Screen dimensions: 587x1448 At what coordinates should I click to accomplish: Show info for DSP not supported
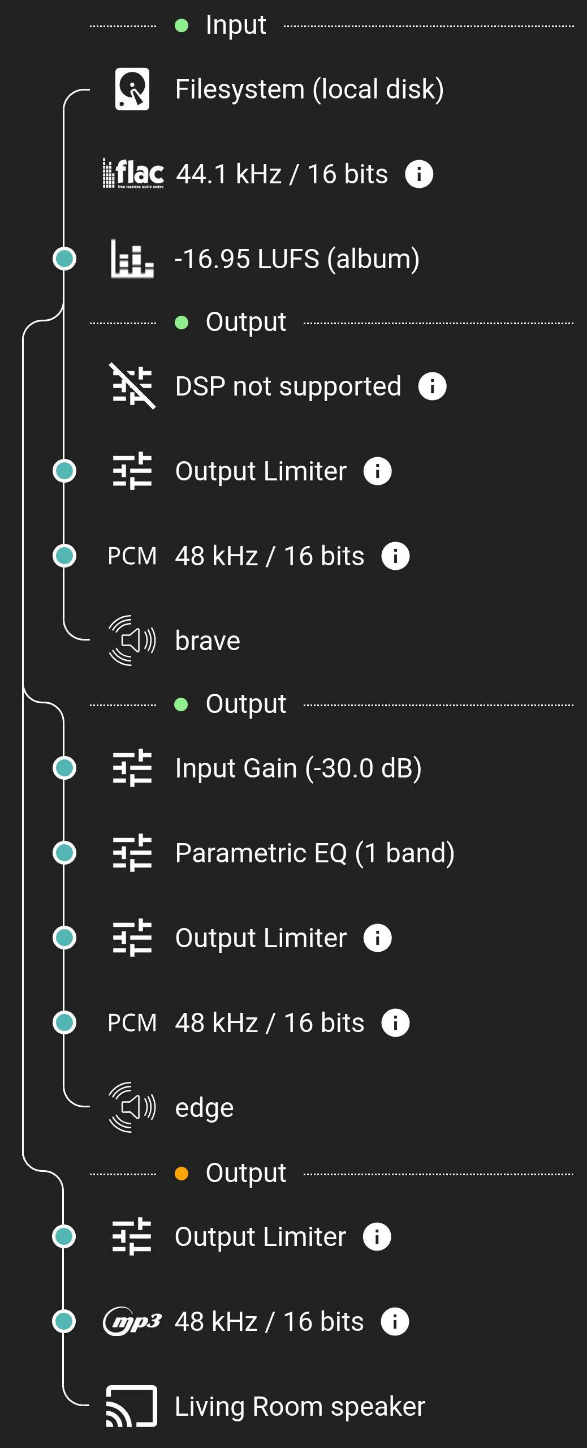click(x=433, y=386)
